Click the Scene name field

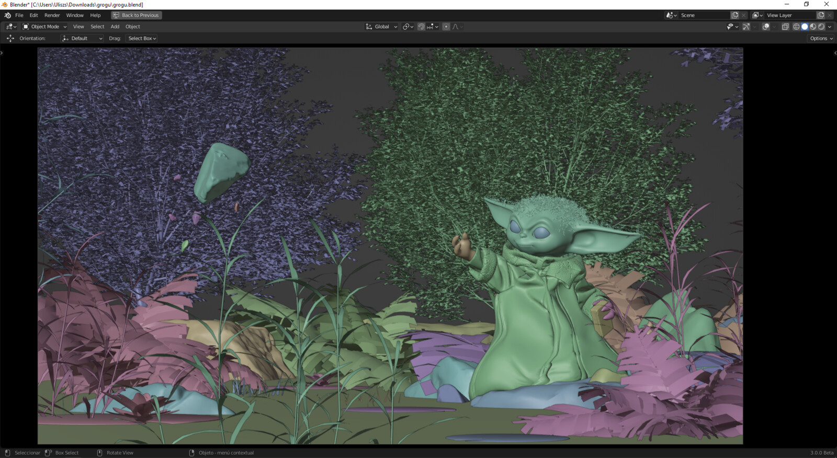coord(704,15)
